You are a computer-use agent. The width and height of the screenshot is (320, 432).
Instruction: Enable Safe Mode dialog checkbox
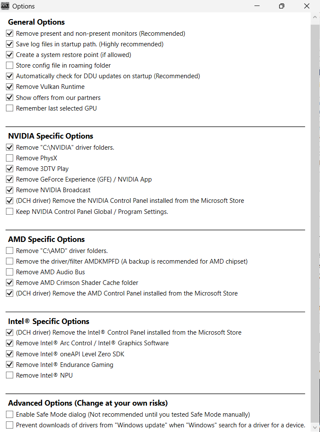(10, 414)
